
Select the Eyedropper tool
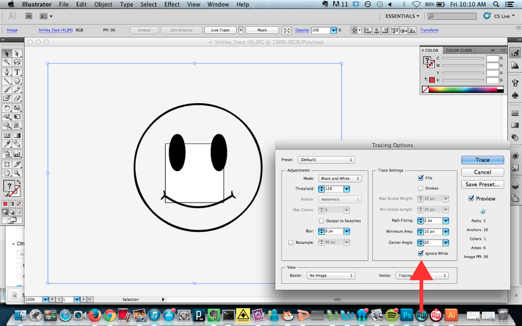(x=7, y=144)
